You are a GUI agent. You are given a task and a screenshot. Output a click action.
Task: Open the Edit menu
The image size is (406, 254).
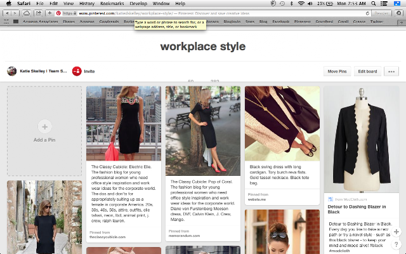click(53, 3)
